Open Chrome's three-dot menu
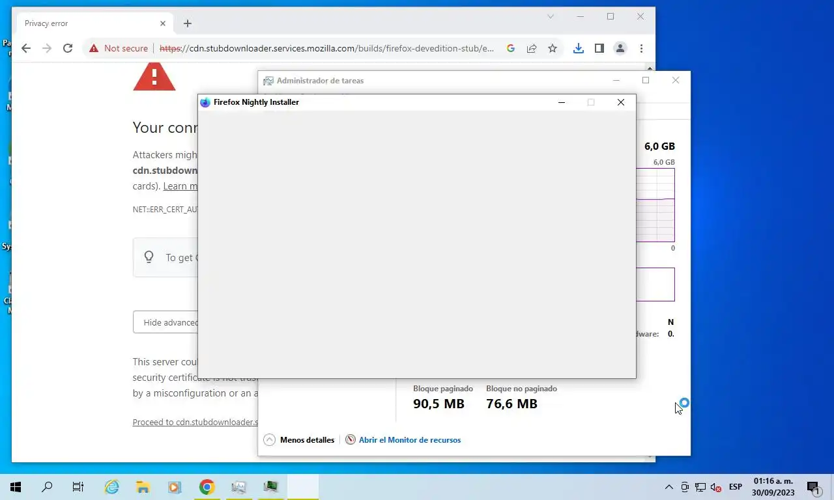The height and width of the screenshot is (500, 834). coord(642,48)
